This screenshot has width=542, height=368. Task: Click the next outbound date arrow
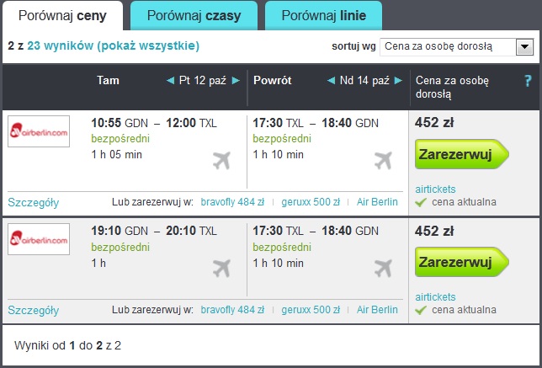[x=236, y=81]
